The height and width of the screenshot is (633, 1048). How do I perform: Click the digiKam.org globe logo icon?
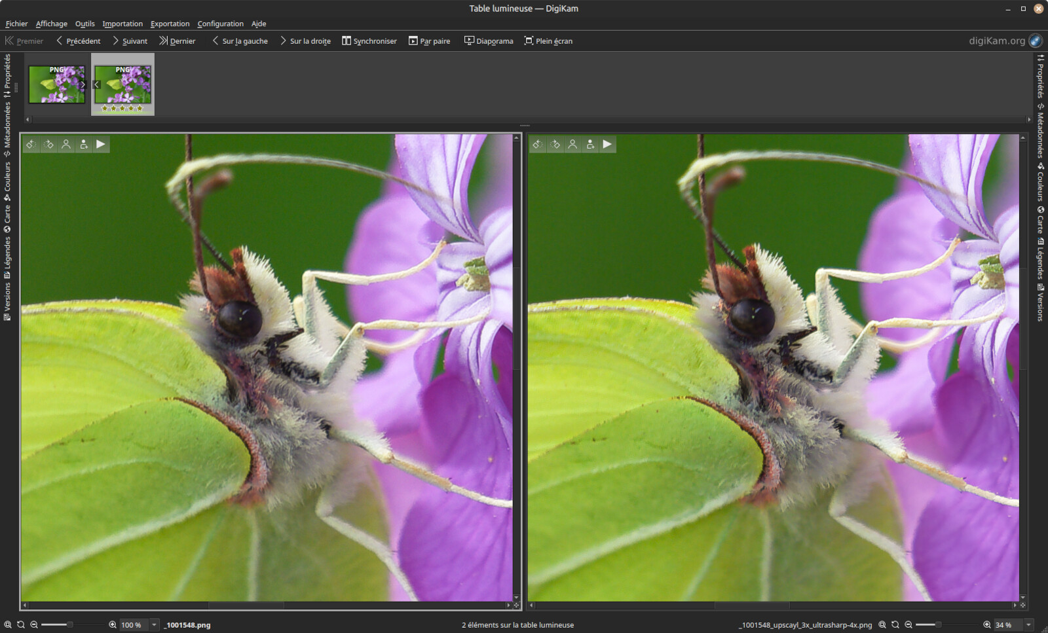[x=1036, y=41]
